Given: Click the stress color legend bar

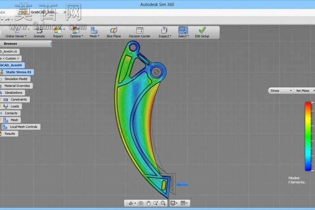Looking at the screenshot, I should tap(308, 137).
